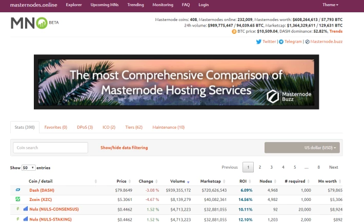Image resolution: width=364 pixels, height=222 pixels.
Task: Click the Twitter bird icon
Action: click(x=258, y=42)
